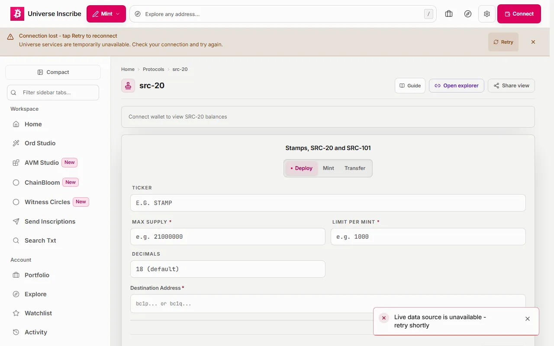Viewport: 554px width, 346px height.
Task: Click the Send Inscriptions paper plane icon
Action: (x=16, y=221)
